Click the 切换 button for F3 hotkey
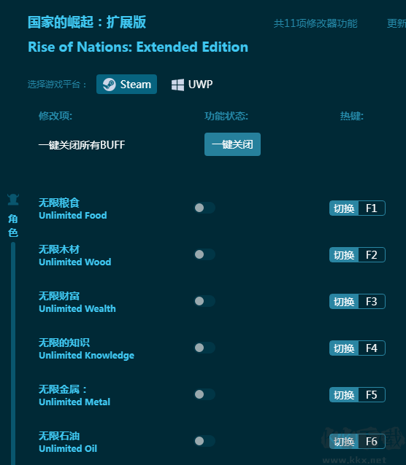 [344, 301]
